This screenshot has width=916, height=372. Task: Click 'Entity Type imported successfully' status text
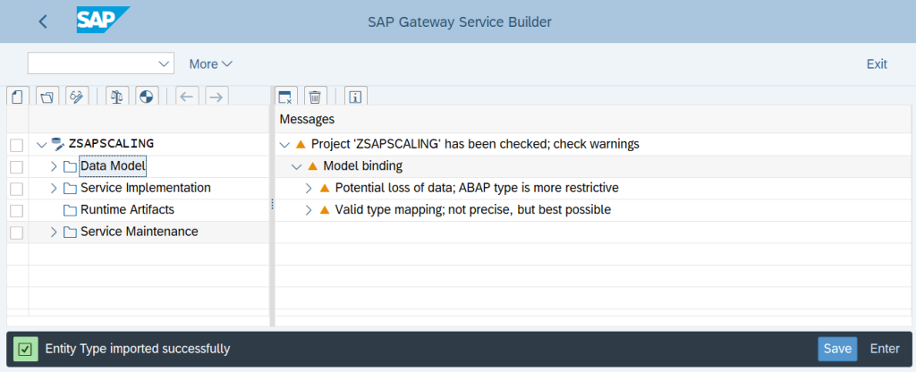(138, 350)
